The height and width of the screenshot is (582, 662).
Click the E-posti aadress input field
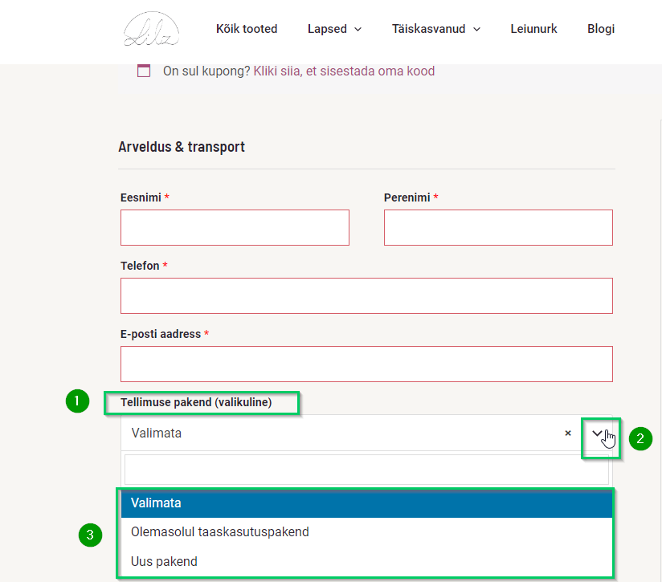pos(366,364)
